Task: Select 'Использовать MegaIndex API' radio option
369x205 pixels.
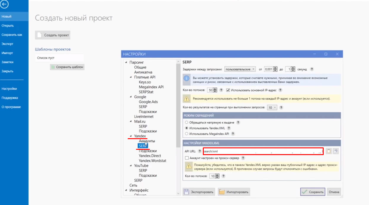Action: pyautogui.click(x=187, y=134)
